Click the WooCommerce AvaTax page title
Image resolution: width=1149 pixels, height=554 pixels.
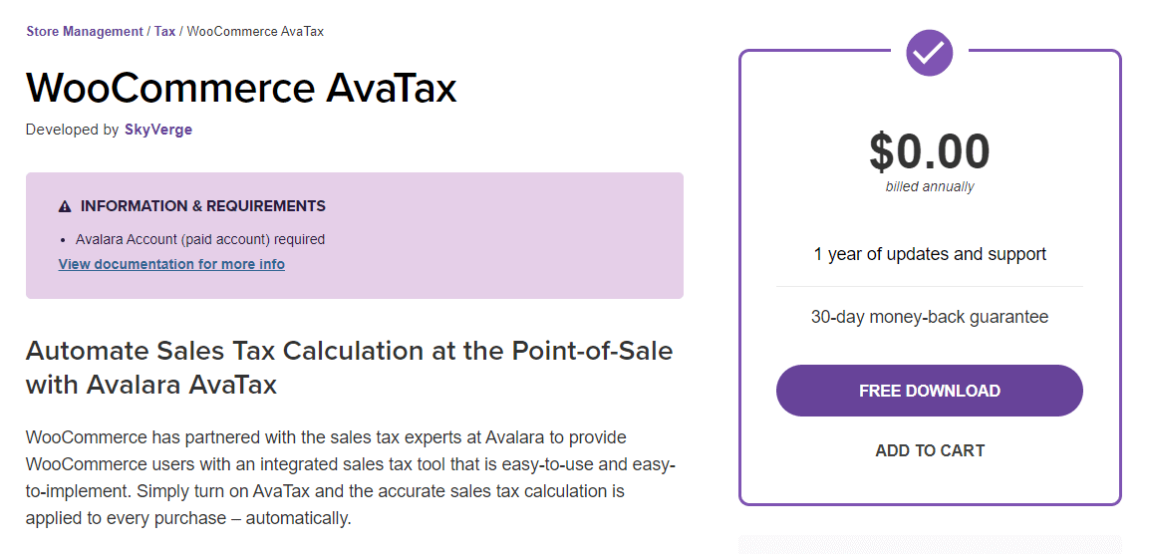point(242,88)
